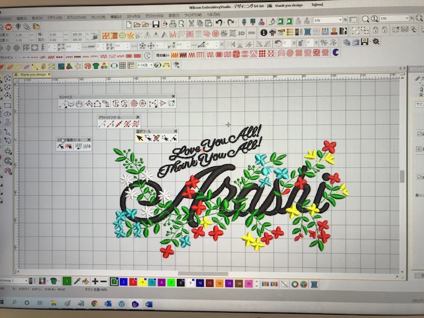Open the ファイル(F) File menu

(x=5, y=19)
